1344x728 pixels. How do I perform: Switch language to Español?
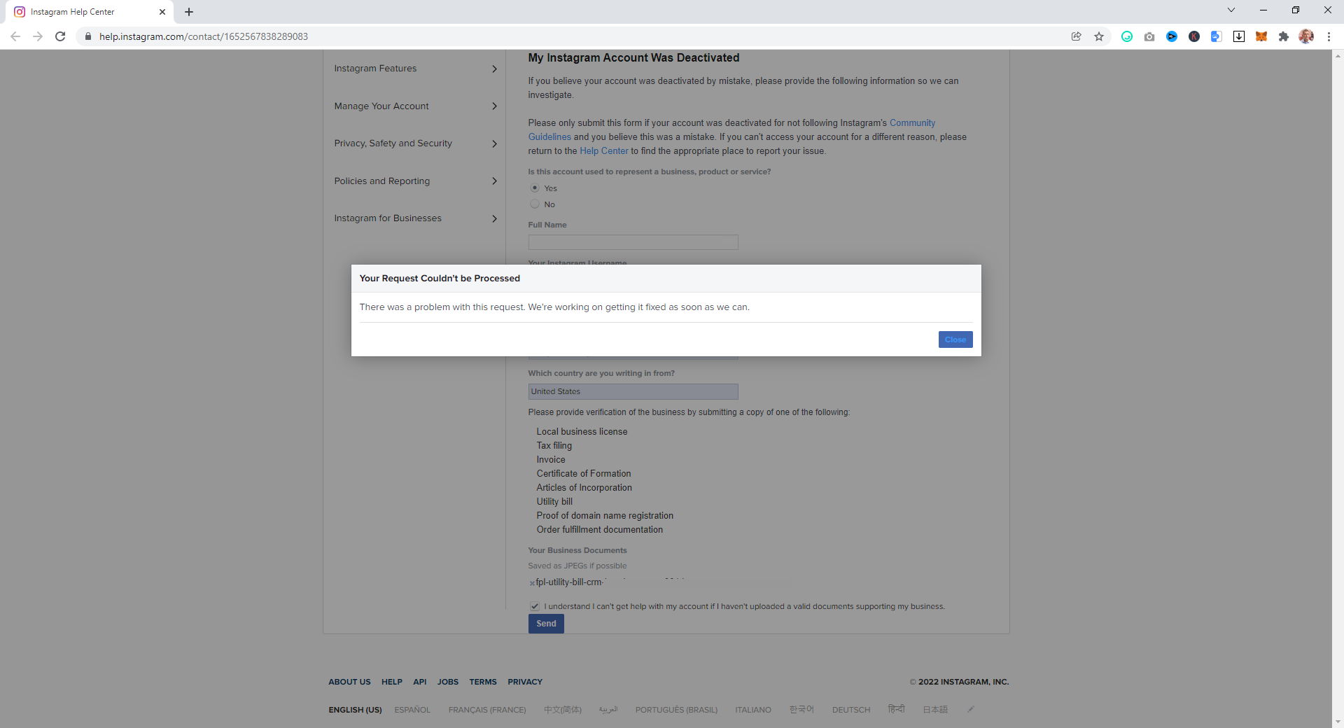[412, 710]
